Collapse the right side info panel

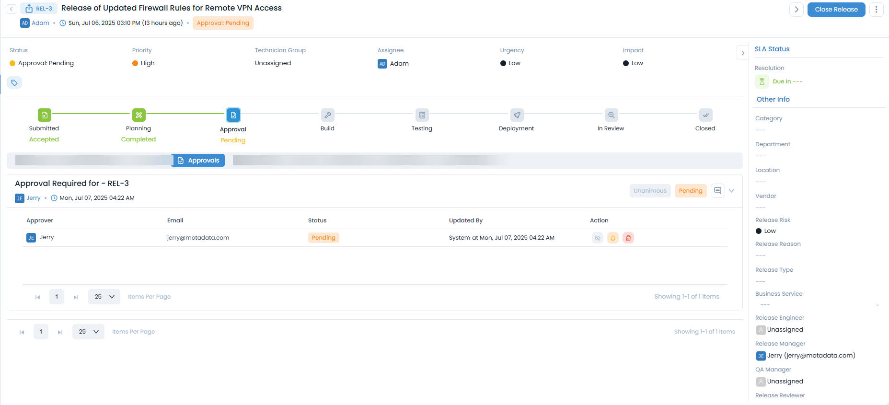tap(742, 53)
